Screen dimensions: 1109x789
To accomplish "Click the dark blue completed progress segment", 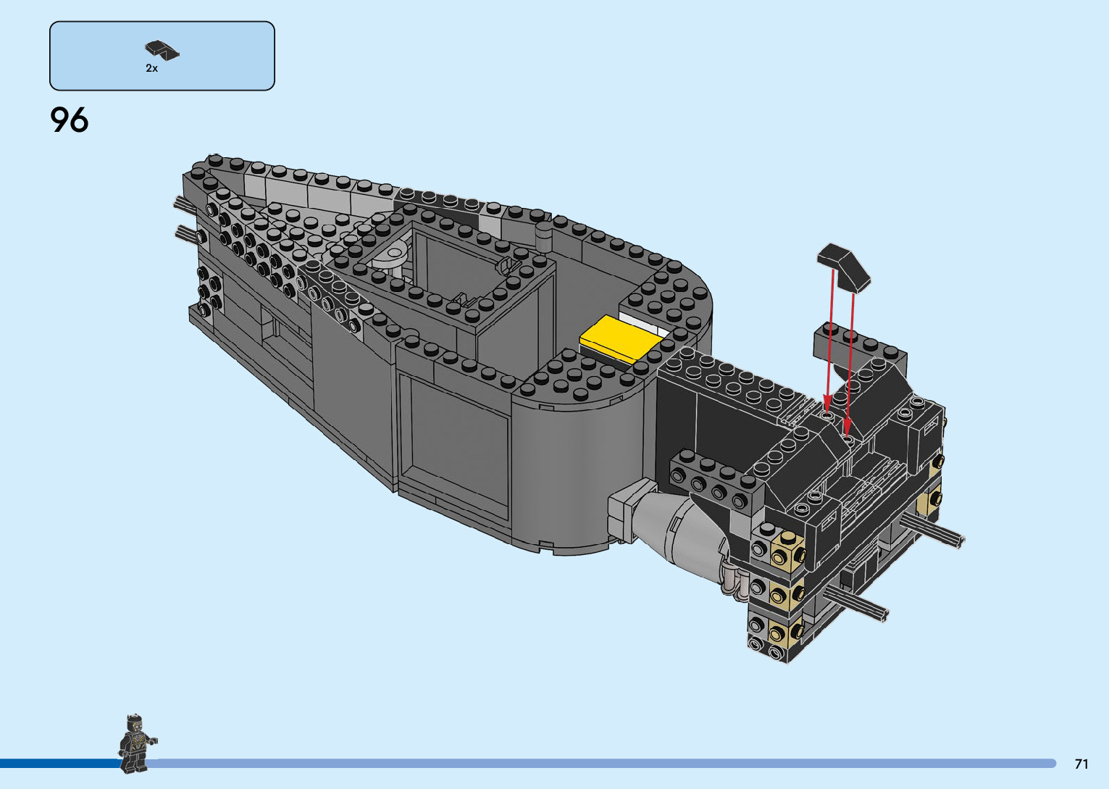I will pyautogui.click(x=58, y=763).
